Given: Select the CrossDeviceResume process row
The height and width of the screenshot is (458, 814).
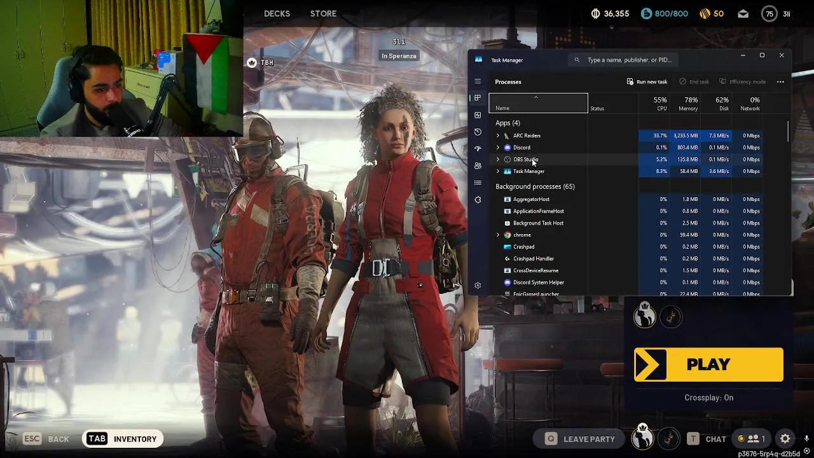Looking at the screenshot, I should [627, 270].
